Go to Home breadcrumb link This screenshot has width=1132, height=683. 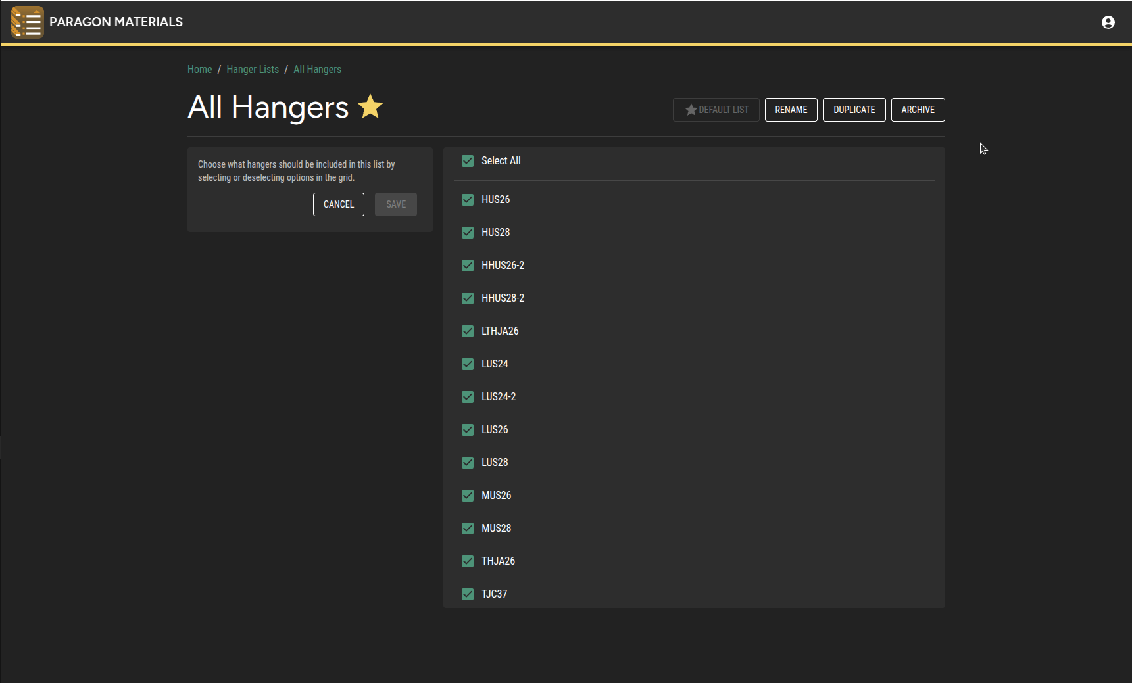click(199, 70)
